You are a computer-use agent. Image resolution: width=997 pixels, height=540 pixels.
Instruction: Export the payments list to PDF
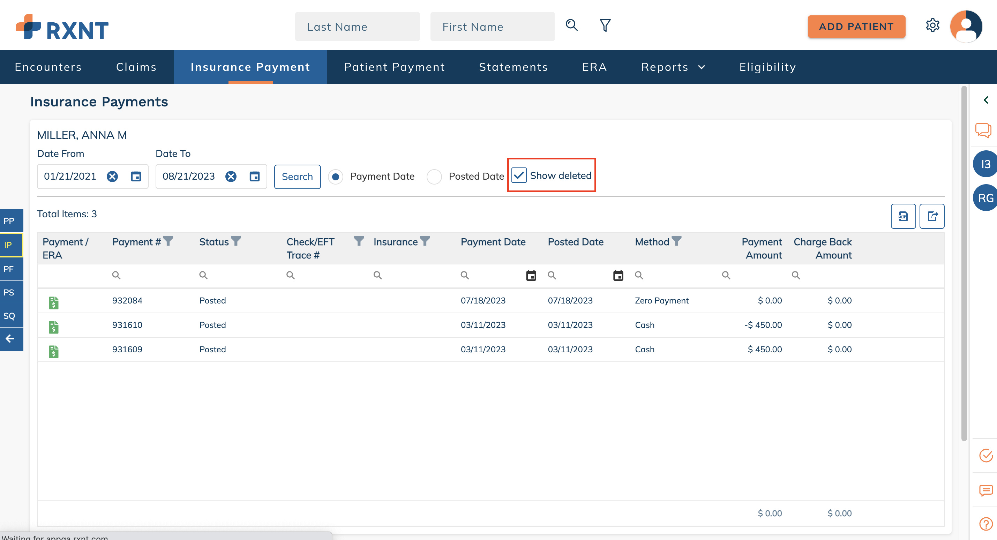click(x=903, y=216)
